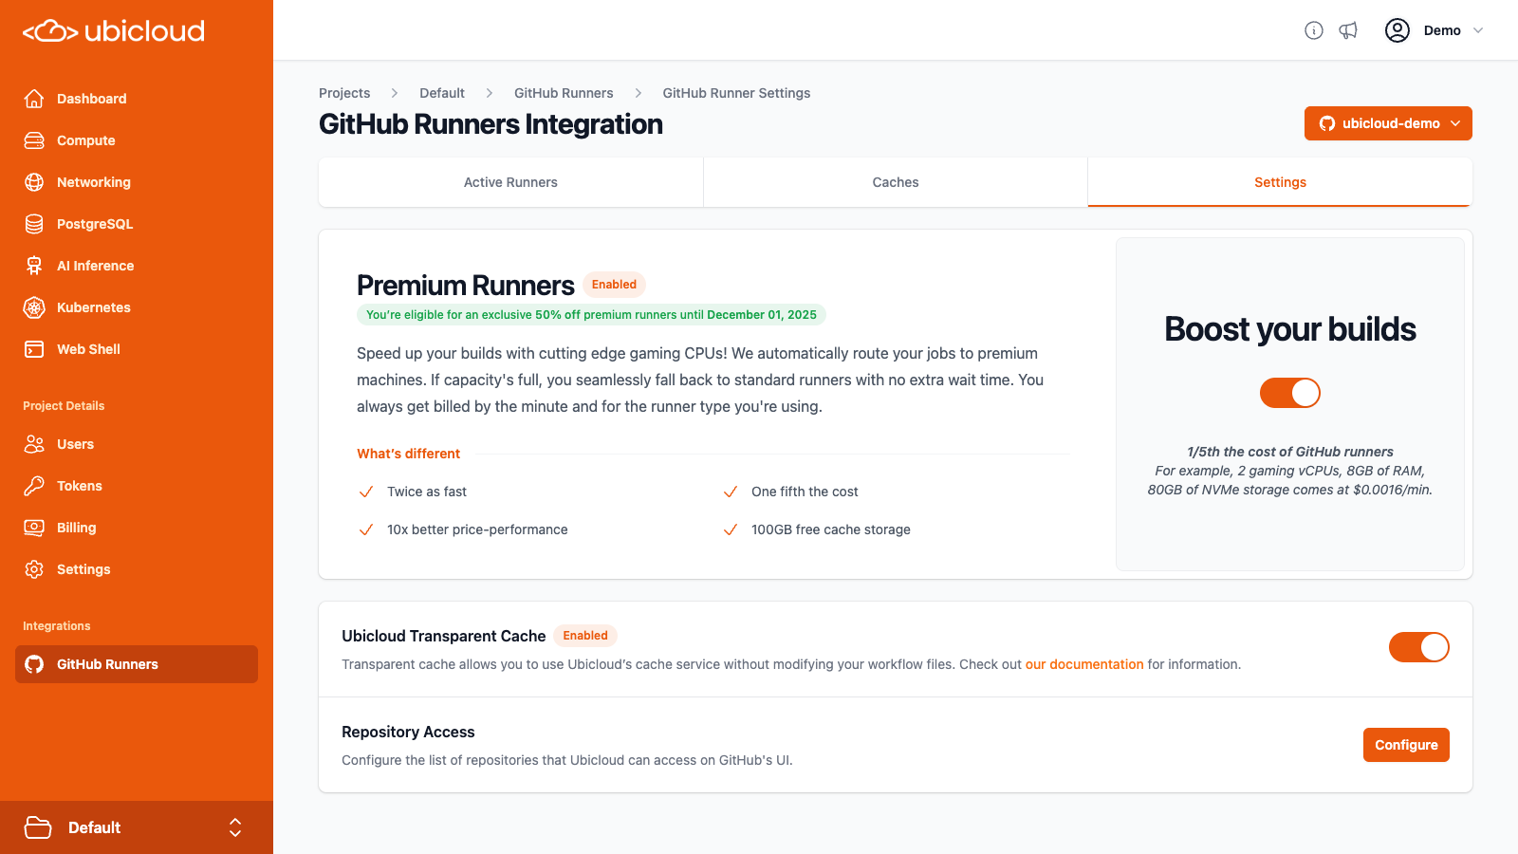Click the user account avatar icon
Screen dimensions: 1518x854
point(1397,30)
